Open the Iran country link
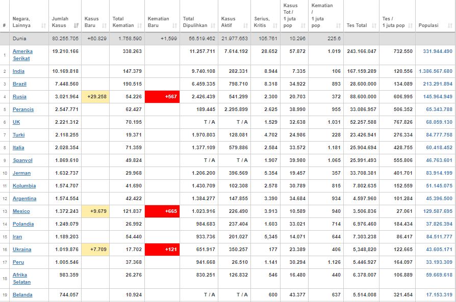Screen dimensions: 456x302 [x=17, y=237]
